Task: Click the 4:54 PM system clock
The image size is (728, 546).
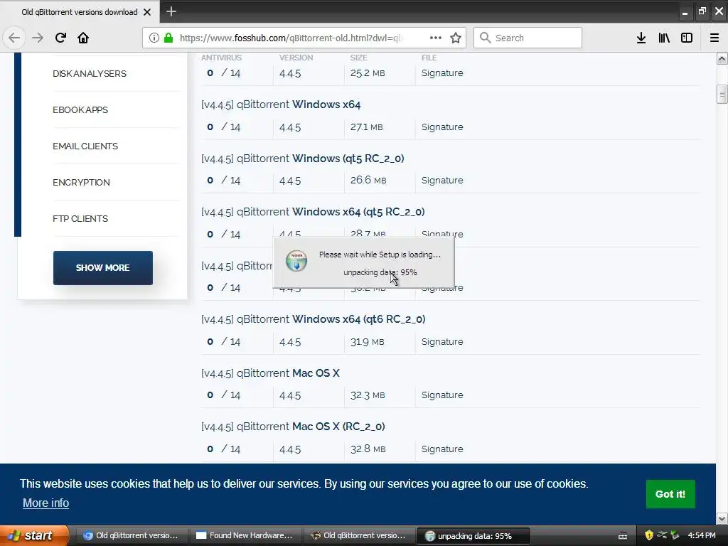Action: 702,535
